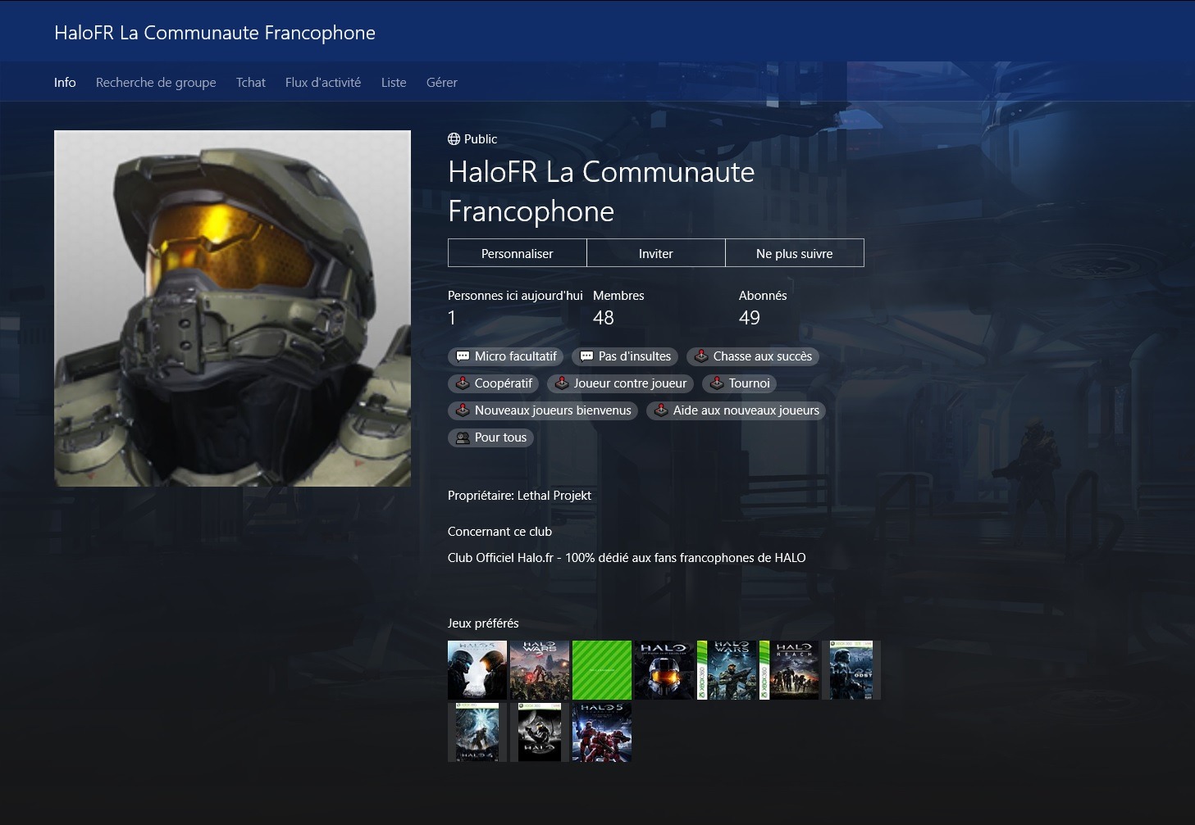This screenshot has width=1195, height=825.
Task: Open the Halo Wars 2 game tile
Action: 539,670
